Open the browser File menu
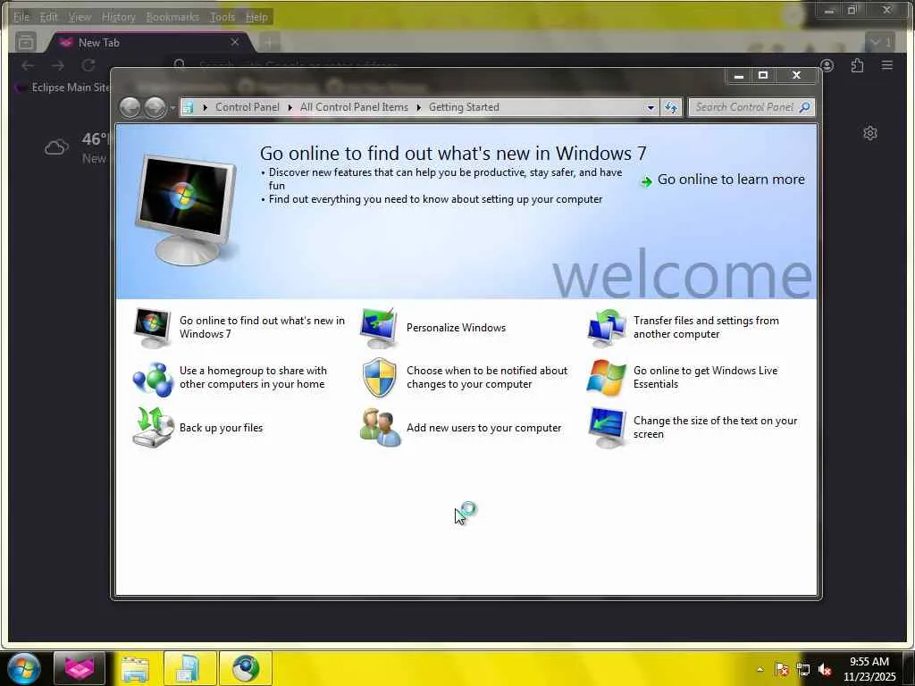This screenshot has height=686, width=915. [x=21, y=17]
